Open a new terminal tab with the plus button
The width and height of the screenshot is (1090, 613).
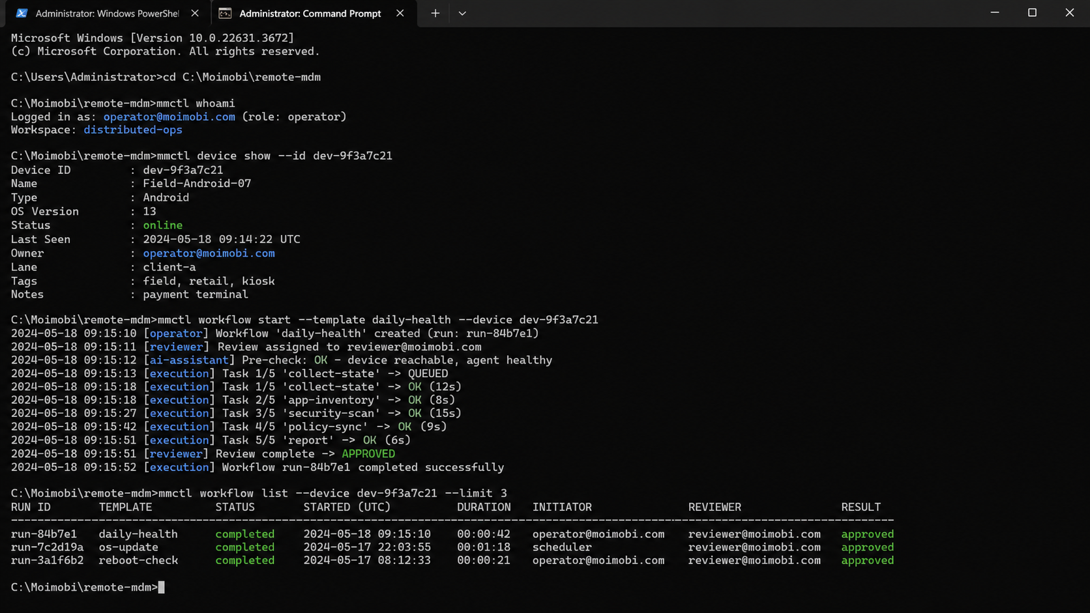(435, 13)
